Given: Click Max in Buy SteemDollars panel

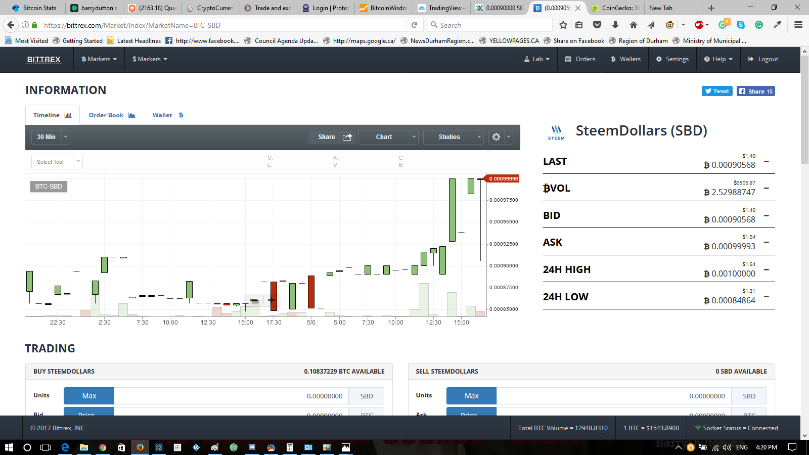Looking at the screenshot, I should (x=89, y=396).
